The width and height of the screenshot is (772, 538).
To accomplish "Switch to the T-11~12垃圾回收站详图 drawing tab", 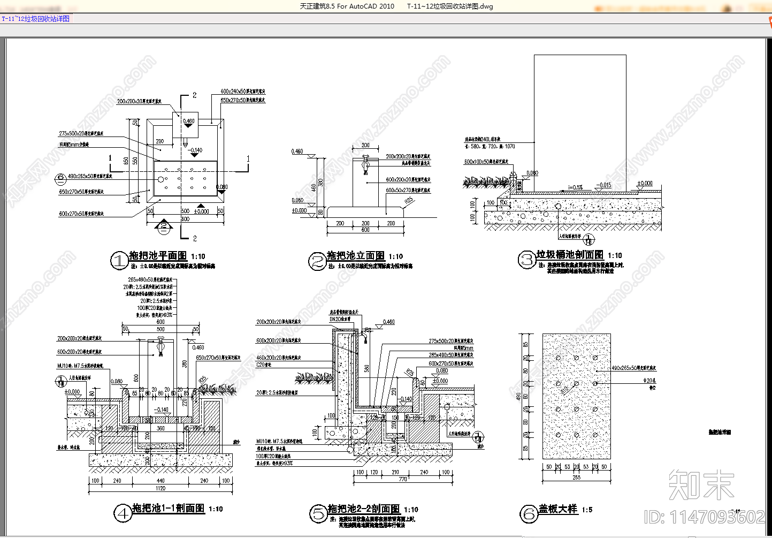I will pyautogui.click(x=36, y=19).
